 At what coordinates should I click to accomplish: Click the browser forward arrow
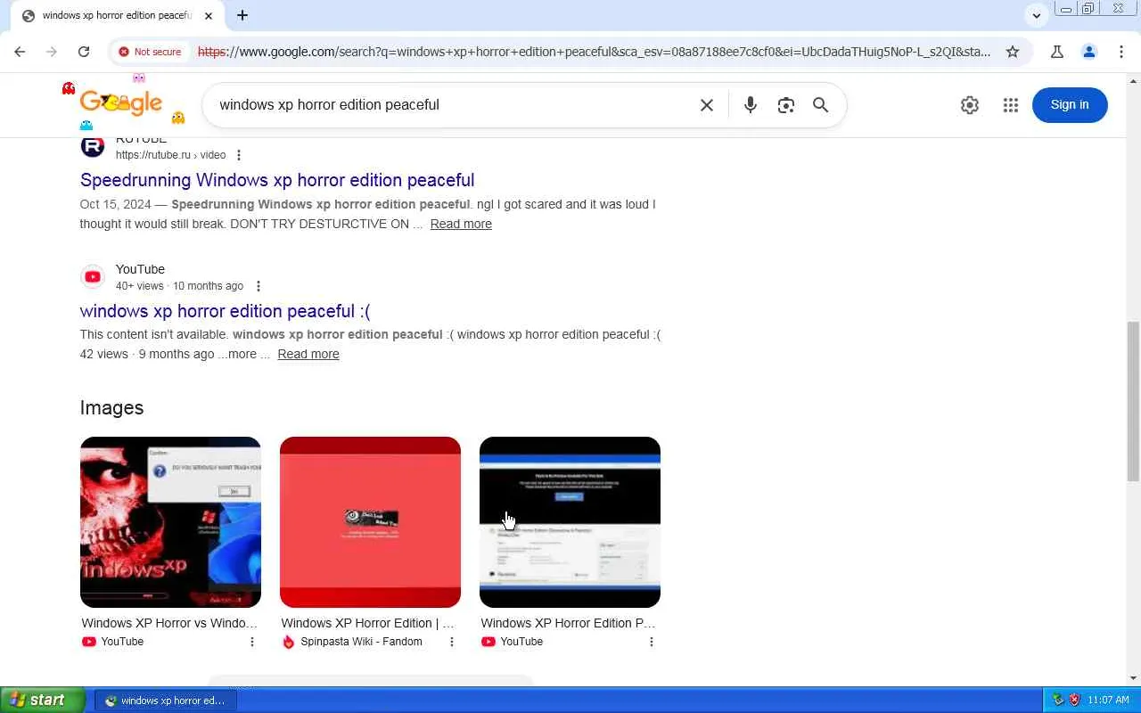click(52, 52)
